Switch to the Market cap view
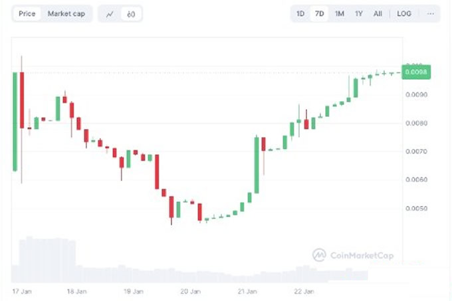The height and width of the screenshot is (301, 452). (66, 14)
